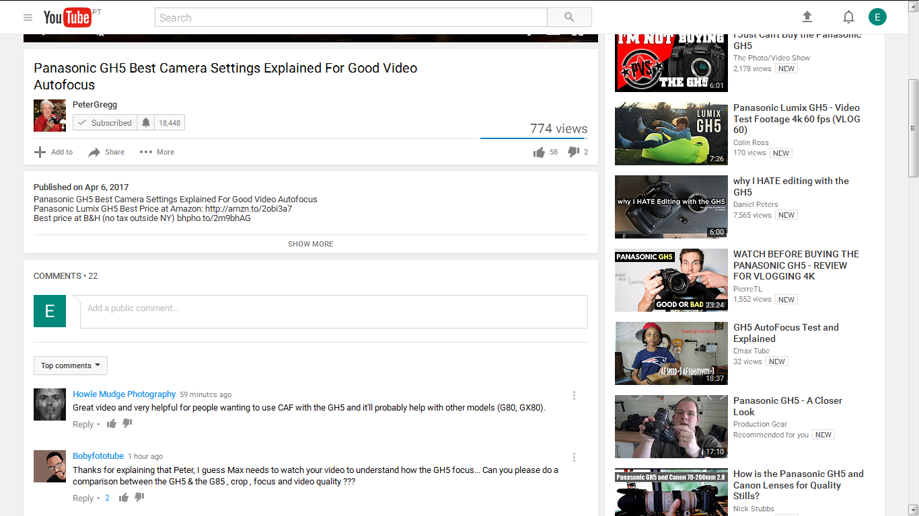The image size is (919, 516).
Task: Open Colin Ross video thumbnail
Action: click(671, 134)
